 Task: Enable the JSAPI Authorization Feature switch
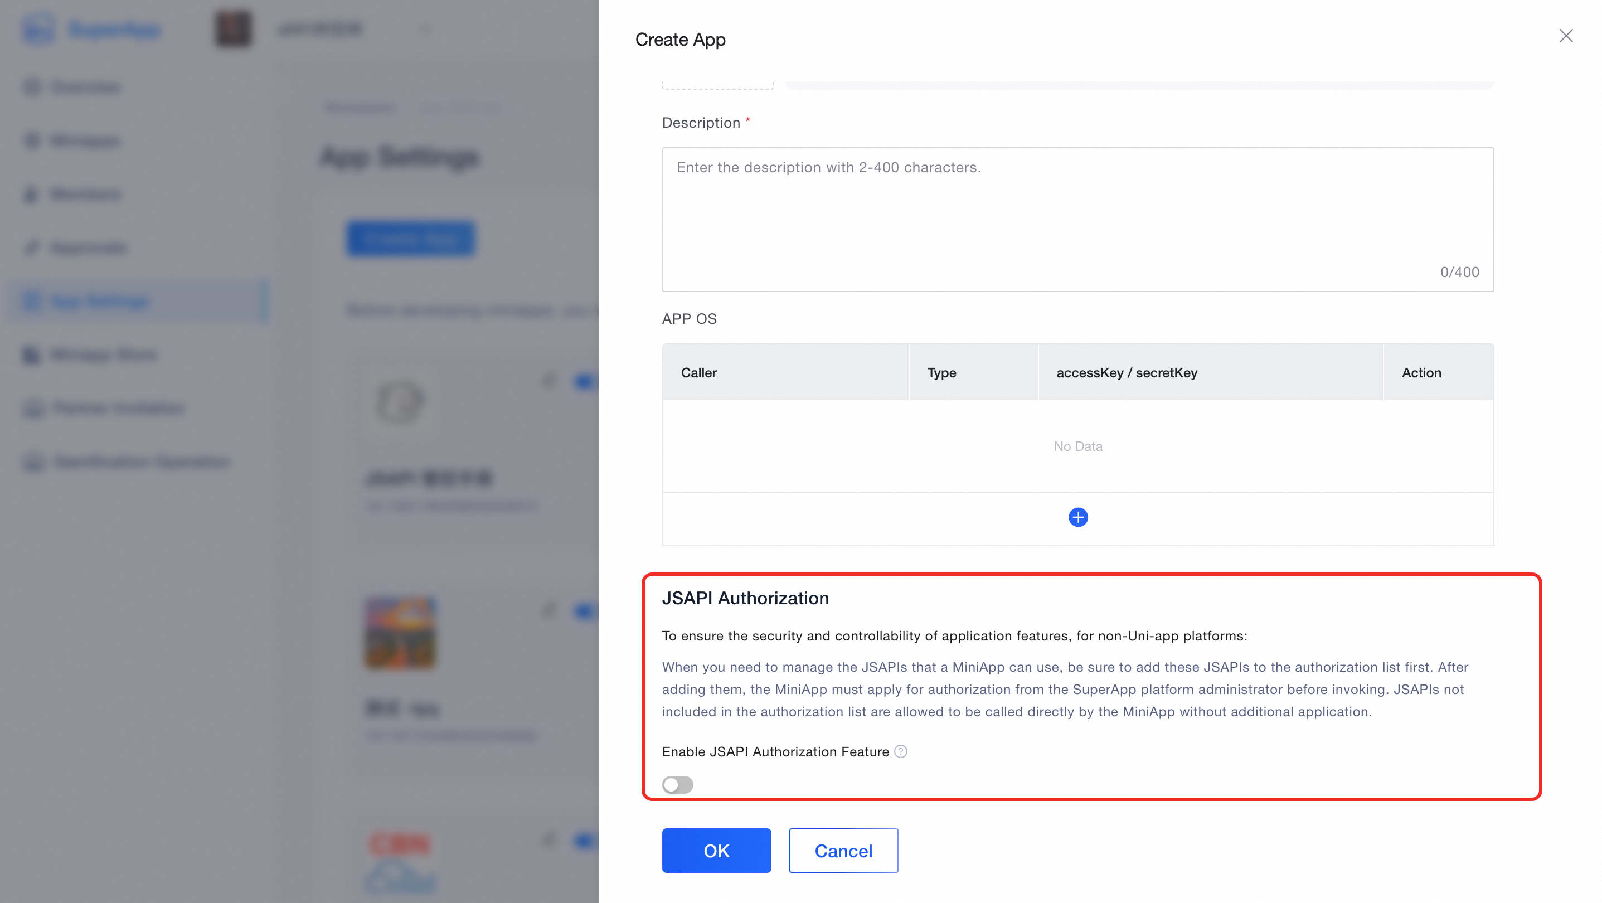click(x=677, y=785)
